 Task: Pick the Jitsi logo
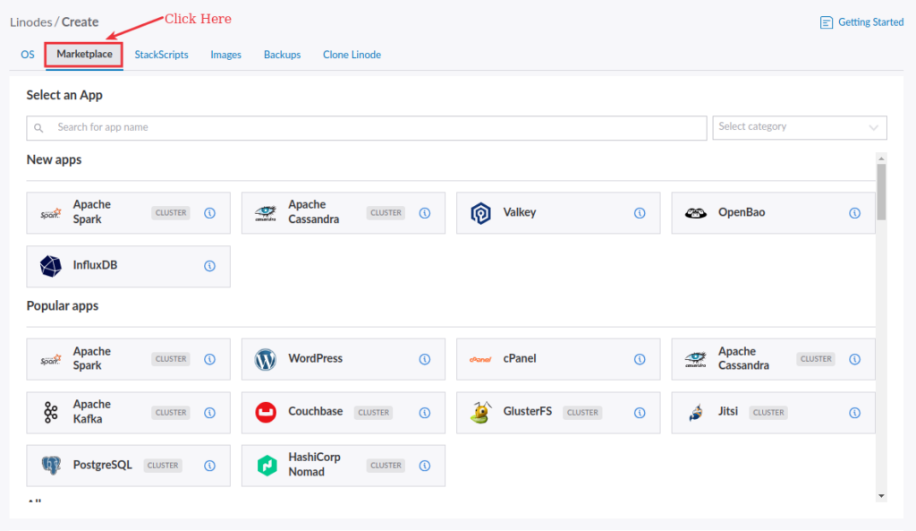tap(695, 412)
